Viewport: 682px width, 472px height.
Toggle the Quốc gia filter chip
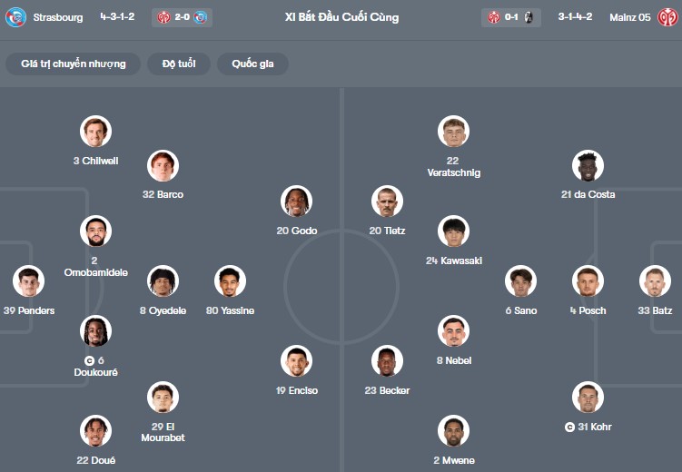tap(252, 64)
